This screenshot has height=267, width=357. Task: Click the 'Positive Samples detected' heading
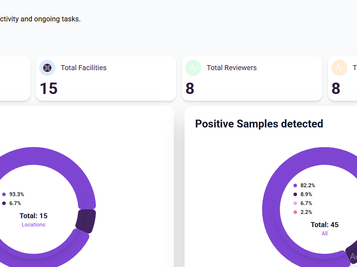(259, 124)
